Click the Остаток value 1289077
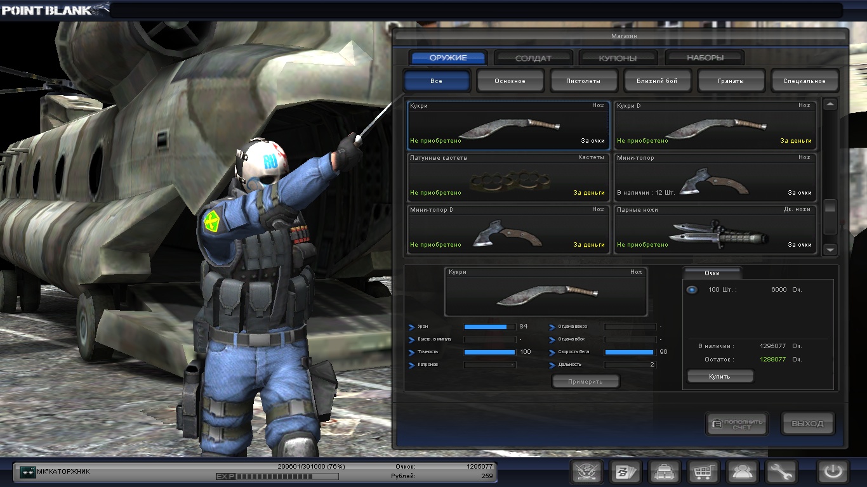The height and width of the screenshot is (487, 867). pos(773,359)
